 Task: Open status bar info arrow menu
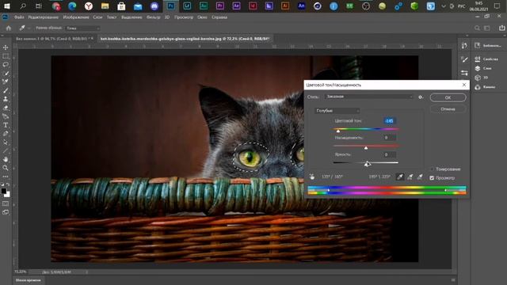86,272
